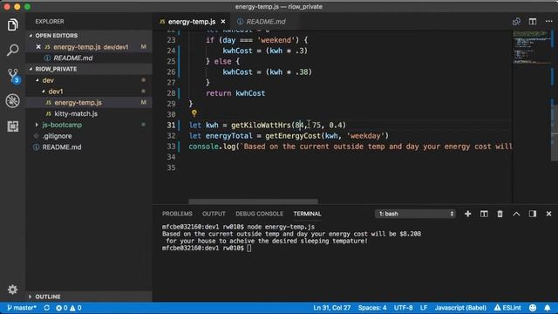The image size is (558, 314).
Task: Open Source Control view with badge
Action: 14,76
